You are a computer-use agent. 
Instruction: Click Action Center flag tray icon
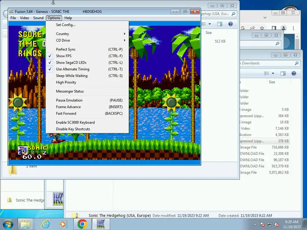click(262, 225)
